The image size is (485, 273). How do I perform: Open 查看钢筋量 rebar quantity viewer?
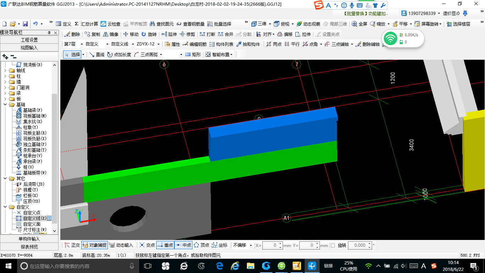(190, 24)
